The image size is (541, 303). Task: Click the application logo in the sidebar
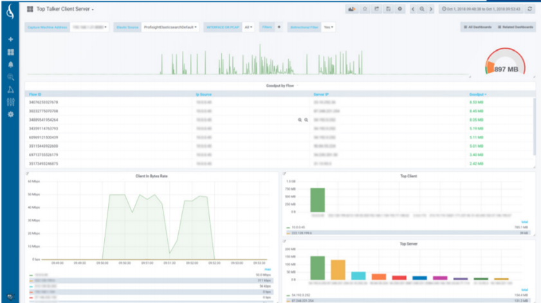(11, 12)
